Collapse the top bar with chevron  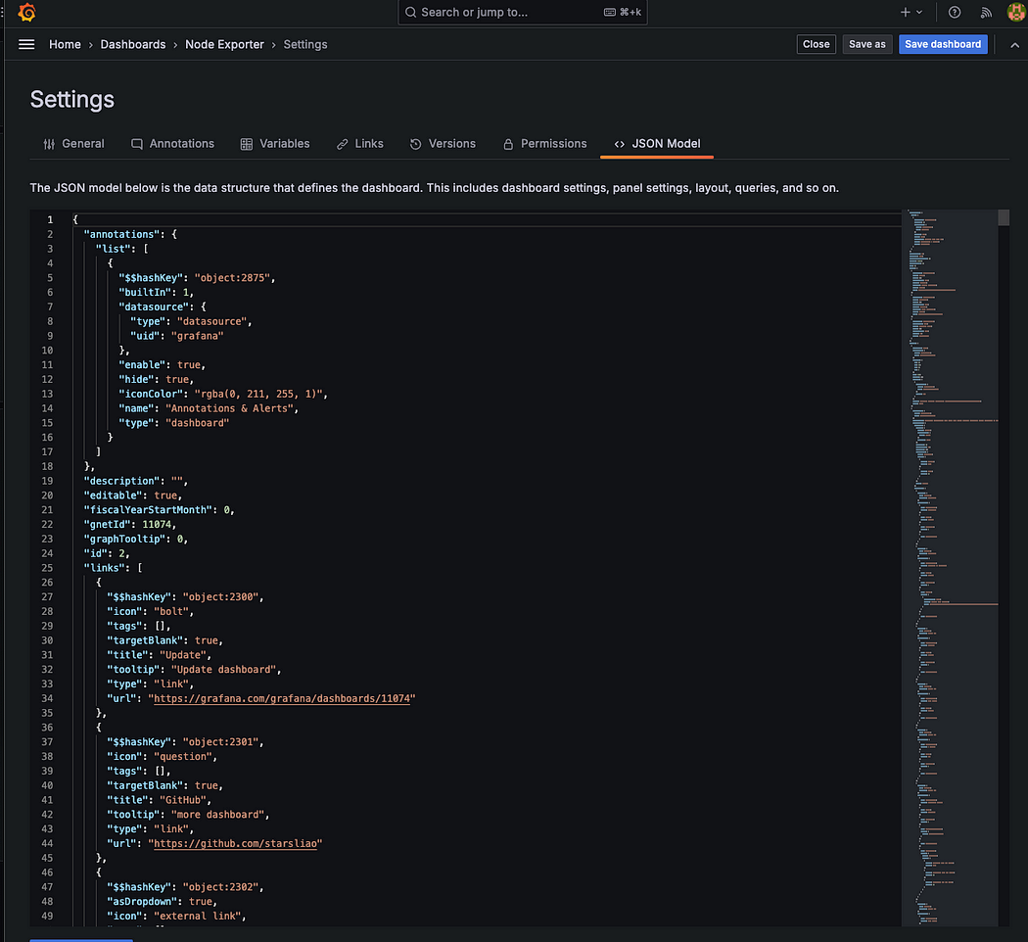tap(1014, 45)
